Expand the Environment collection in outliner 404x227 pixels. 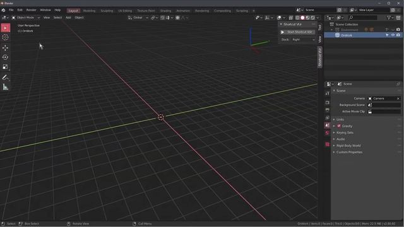[x=332, y=30]
